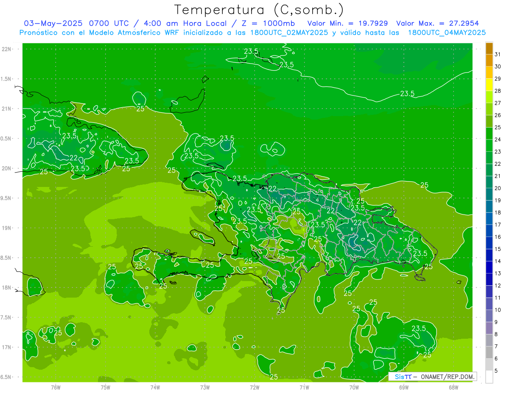
Task: Click the "18" value on the color legend
Action: [498, 212]
